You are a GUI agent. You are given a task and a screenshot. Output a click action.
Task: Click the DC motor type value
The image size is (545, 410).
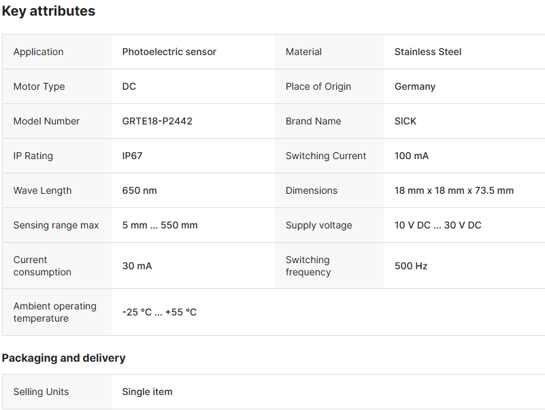point(129,86)
